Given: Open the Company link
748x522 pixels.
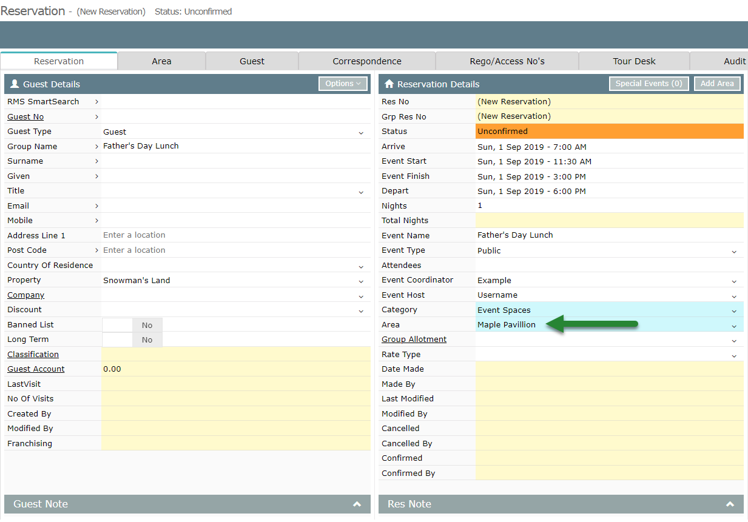Looking at the screenshot, I should [x=26, y=295].
